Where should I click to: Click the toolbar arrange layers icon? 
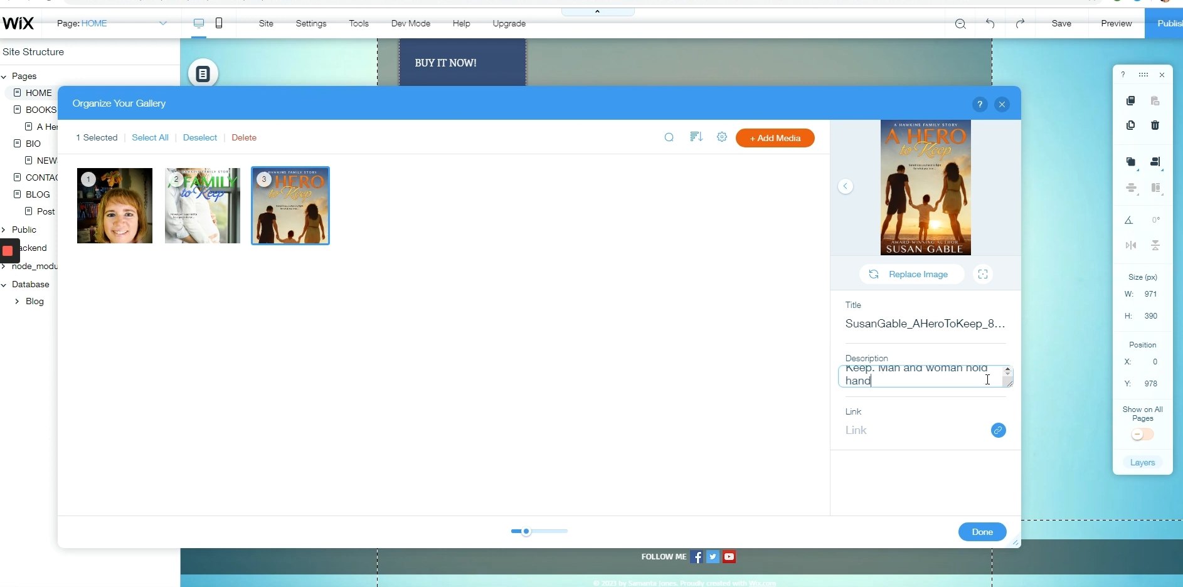(1130, 162)
